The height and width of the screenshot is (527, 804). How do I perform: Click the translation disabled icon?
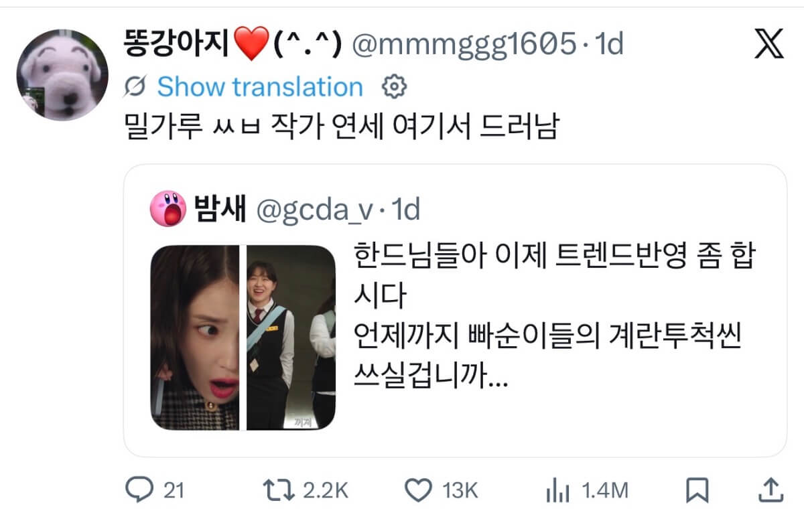[x=136, y=86]
